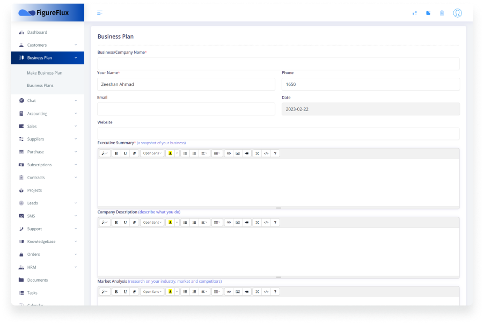Apply underline in the Executive Summary toolbar
This screenshot has width=484, height=324.
pyautogui.click(x=125, y=153)
